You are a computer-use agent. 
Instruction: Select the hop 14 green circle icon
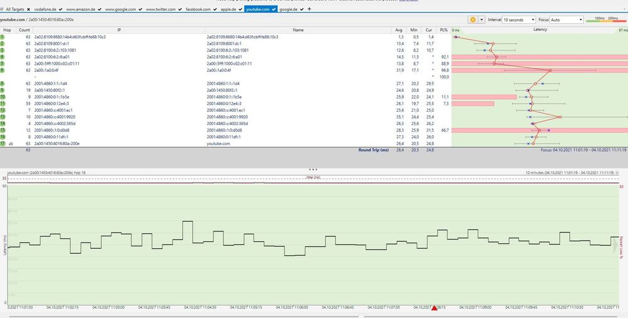click(3, 124)
